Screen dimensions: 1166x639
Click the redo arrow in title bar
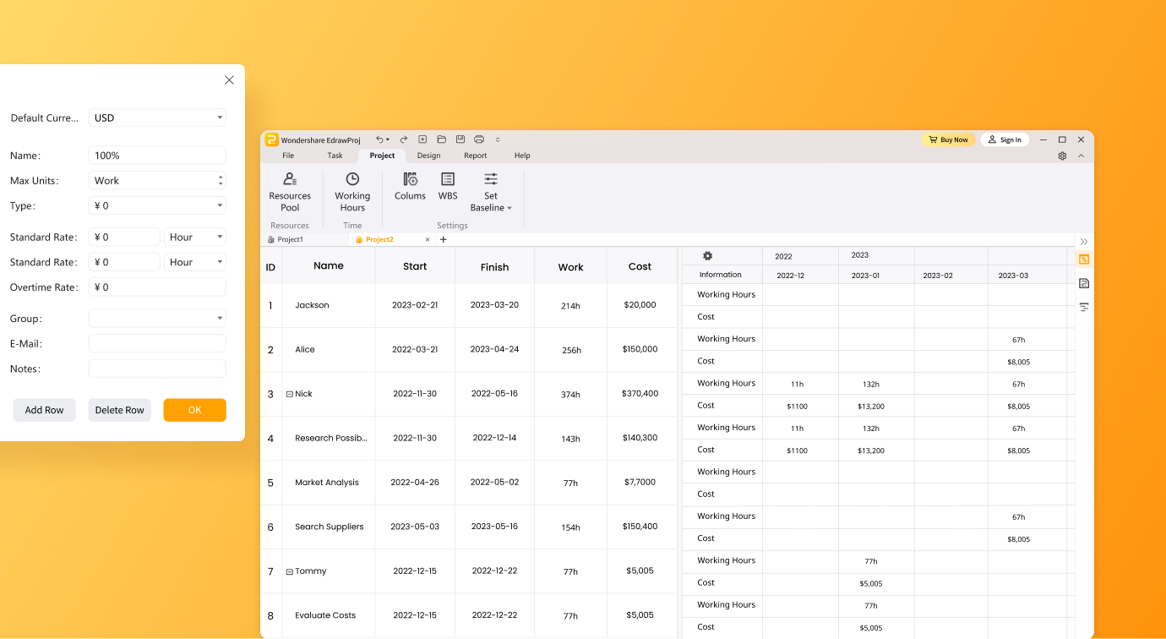(x=404, y=139)
